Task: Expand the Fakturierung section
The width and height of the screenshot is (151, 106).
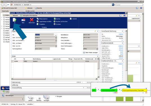Action: 55,82
